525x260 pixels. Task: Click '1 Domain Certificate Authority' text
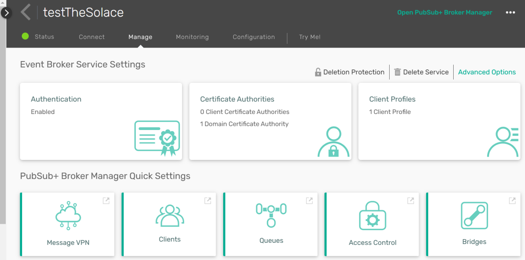244,124
